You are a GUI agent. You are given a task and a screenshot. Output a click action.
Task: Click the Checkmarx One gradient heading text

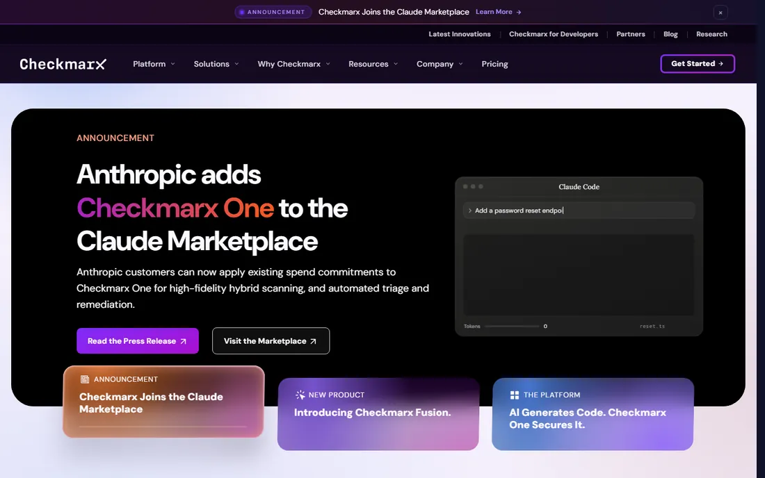click(175, 208)
